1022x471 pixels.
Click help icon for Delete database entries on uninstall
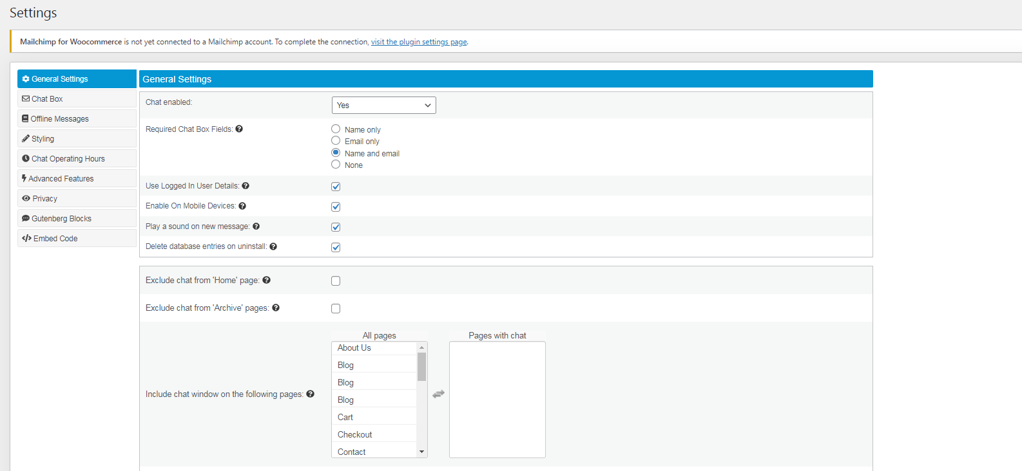[273, 246]
